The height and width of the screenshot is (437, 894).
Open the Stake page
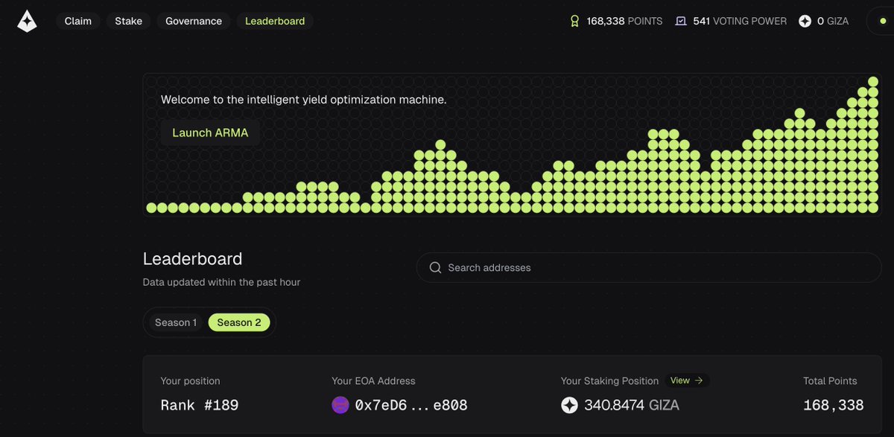tap(127, 21)
